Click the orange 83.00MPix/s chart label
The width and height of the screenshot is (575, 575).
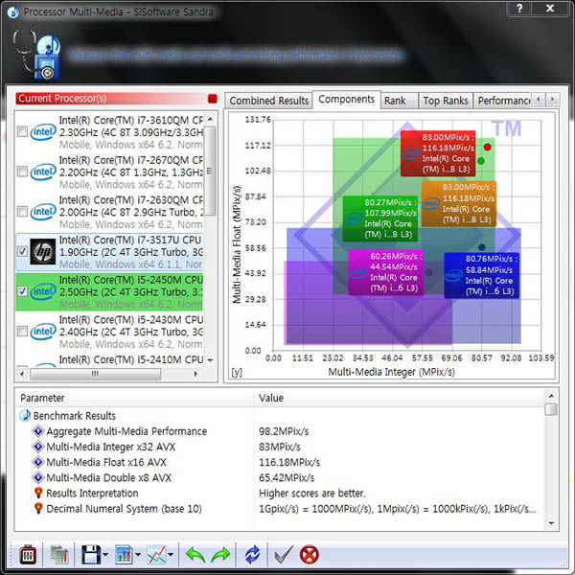pyautogui.click(x=458, y=203)
